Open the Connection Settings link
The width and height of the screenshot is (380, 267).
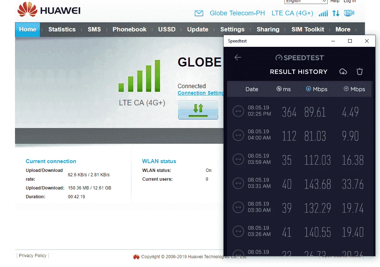pyautogui.click(x=201, y=93)
